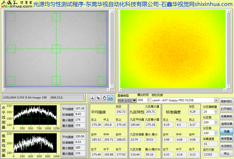Image resolution: width=234 pixels, height=159 pixels.
Task: Click heatmap image vertical scrollbar up arrow
Action: pos(229,12)
